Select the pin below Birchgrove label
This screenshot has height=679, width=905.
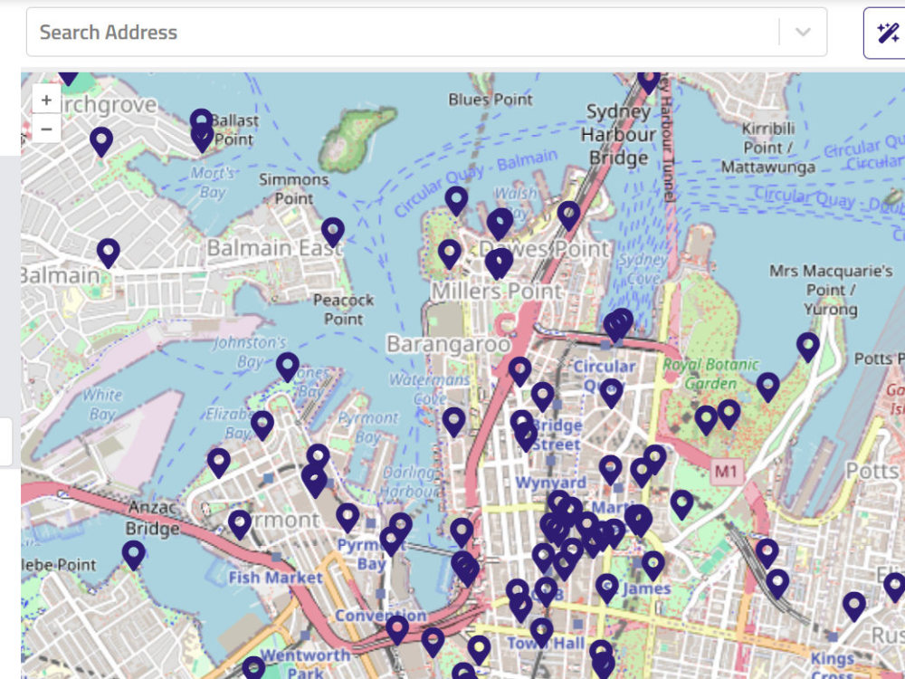[x=101, y=141]
